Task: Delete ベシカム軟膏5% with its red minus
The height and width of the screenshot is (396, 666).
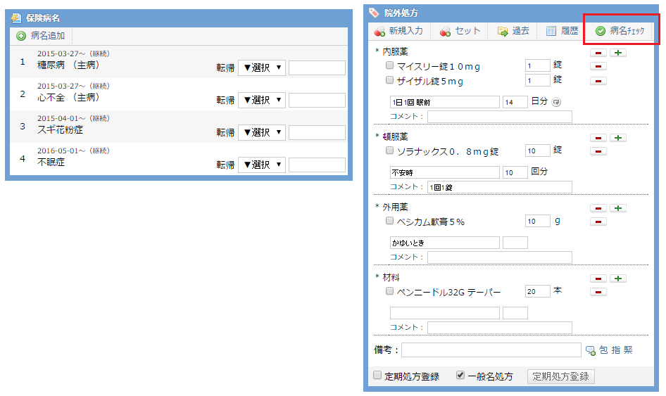Action: click(x=598, y=222)
